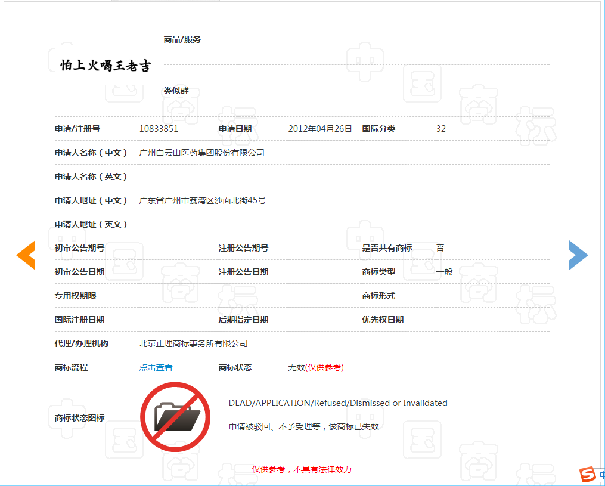Open the 怕上火喝王老吉 trademark image
The height and width of the screenshot is (486, 605).
point(106,65)
